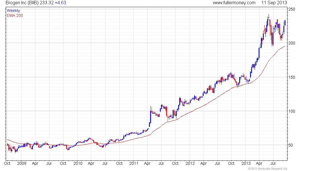
Task: Click the Biogen Inc (BIIB) chart title
Action: (x=22, y=3)
